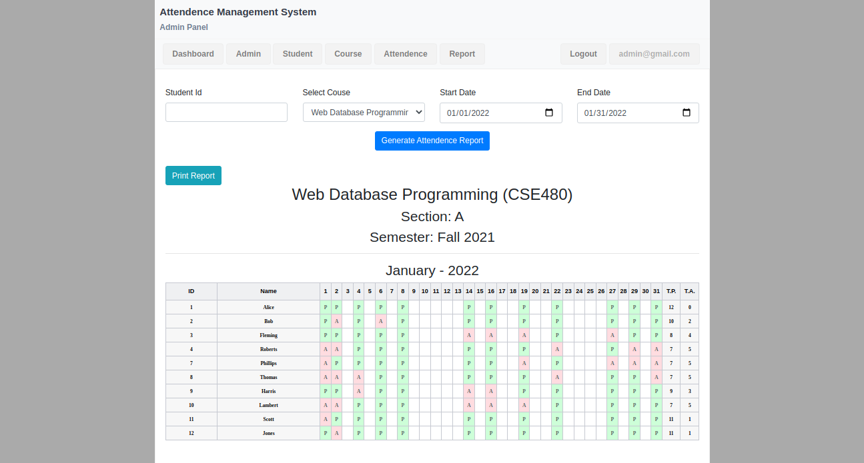The image size is (864, 463).
Task: Click the Logout button
Action: click(583, 54)
